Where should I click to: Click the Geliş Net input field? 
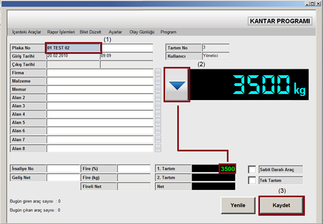[x=63, y=177]
